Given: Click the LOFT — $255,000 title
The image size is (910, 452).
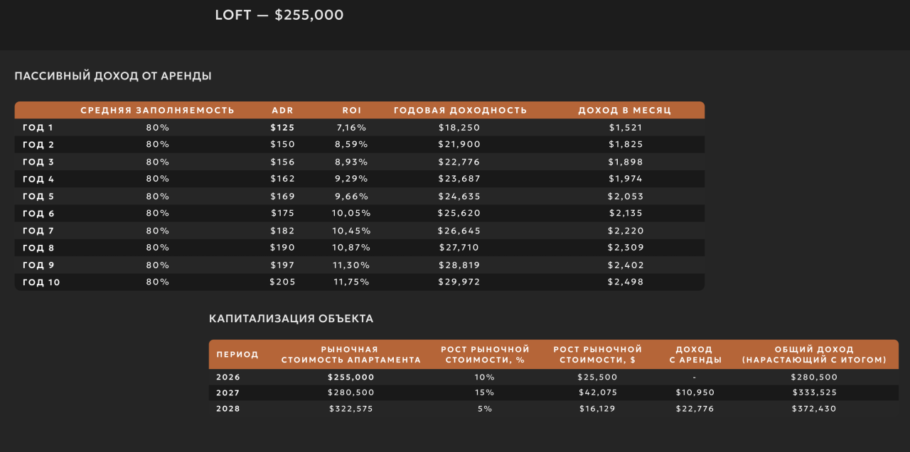Looking at the screenshot, I should (x=279, y=15).
